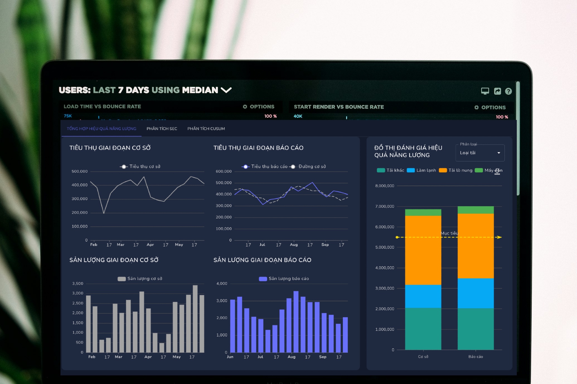
Task: Expand the USERS: LAST 7 DAYS chevron
Action: (x=226, y=90)
